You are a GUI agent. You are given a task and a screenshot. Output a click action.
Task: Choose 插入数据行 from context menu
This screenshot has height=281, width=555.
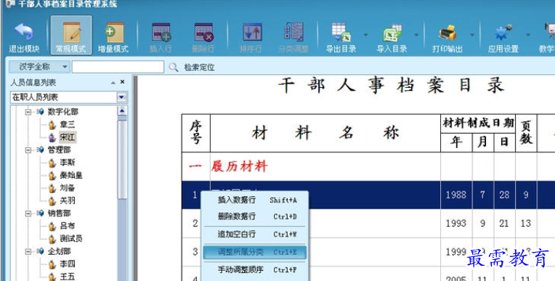pos(254,200)
